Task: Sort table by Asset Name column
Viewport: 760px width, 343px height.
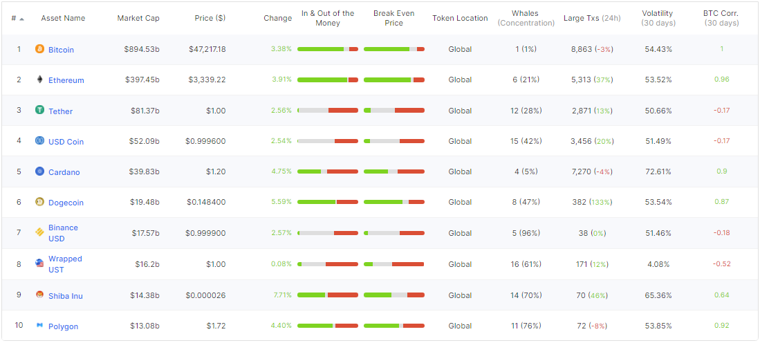Action: tap(63, 18)
